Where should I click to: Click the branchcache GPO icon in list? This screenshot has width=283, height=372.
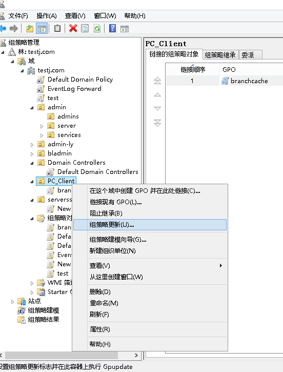click(x=225, y=81)
